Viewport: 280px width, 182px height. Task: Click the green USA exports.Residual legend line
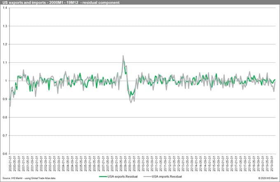[x=106, y=177]
